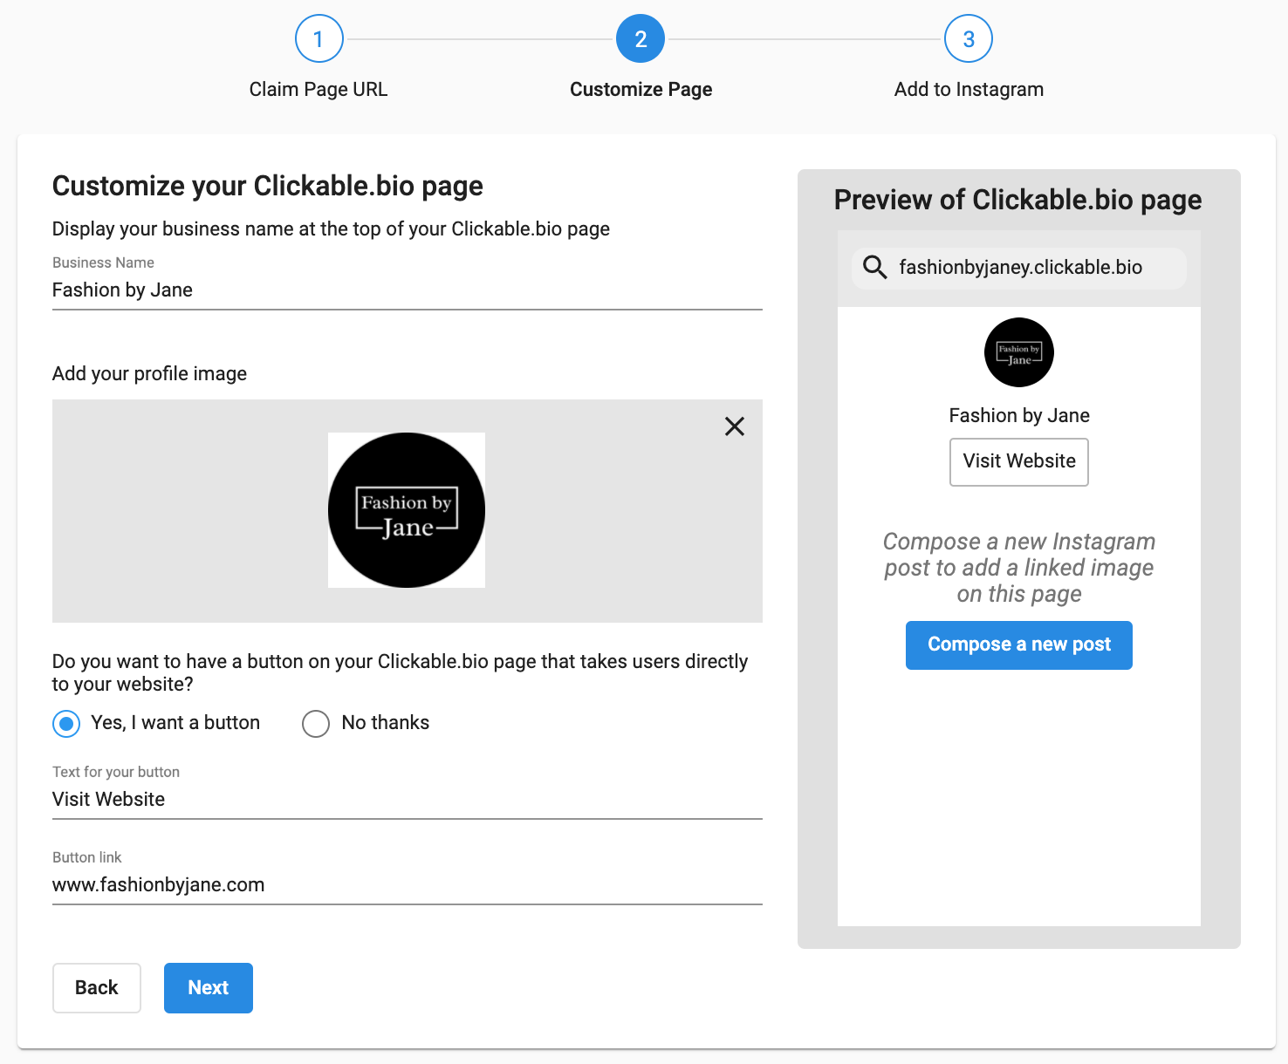Click 'Compose a new post' in preview
Image resolution: width=1288 pixels, height=1064 pixels.
tap(1018, 645)
